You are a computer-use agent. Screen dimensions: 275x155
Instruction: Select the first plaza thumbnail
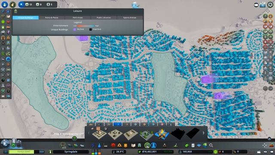click(x=99, y=133)
